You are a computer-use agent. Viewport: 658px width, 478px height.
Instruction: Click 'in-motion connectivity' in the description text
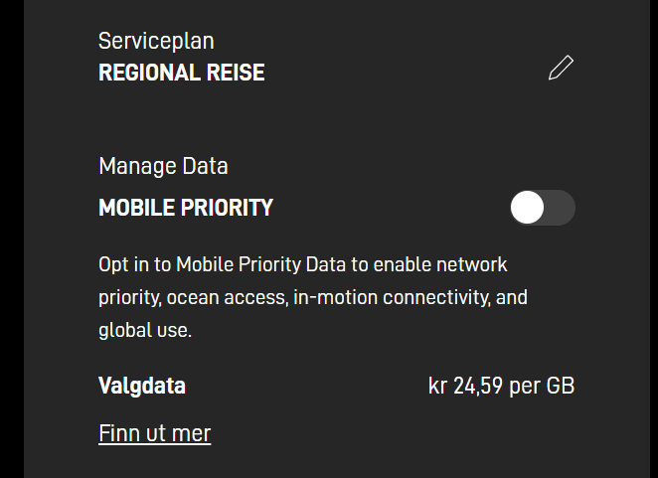pyautogui.click(x=392, y=297)
